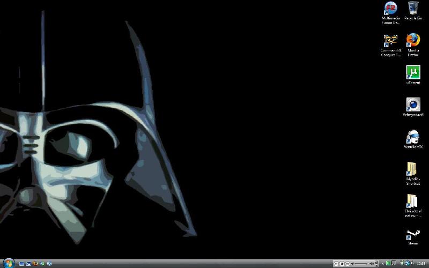Click the taskbar clock showing 12:13
This screenshot has height=268, width=429.
click(x=421, y=263)
